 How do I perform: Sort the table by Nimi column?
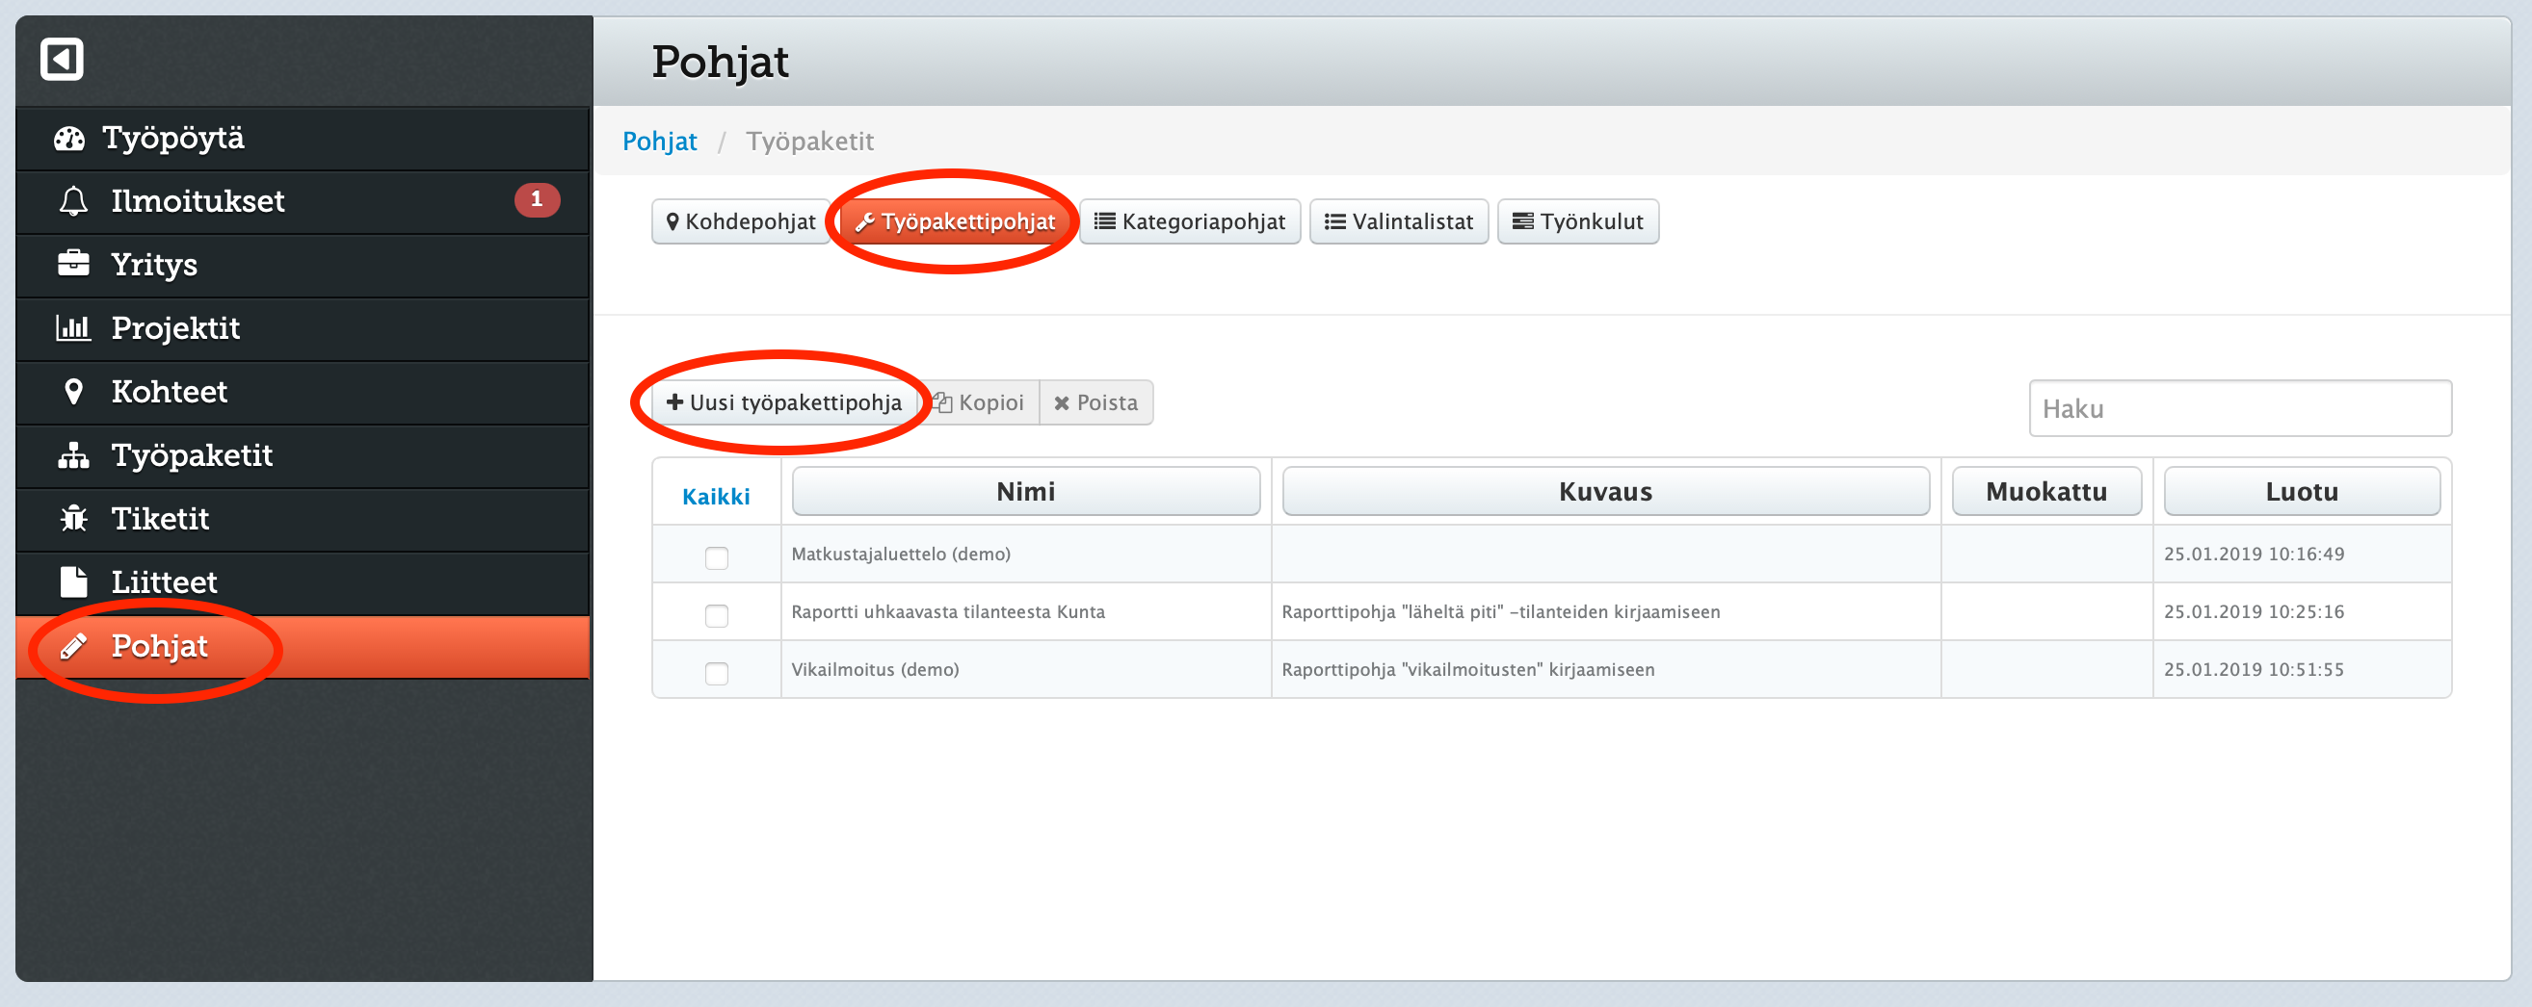[x=1025, y=491]
